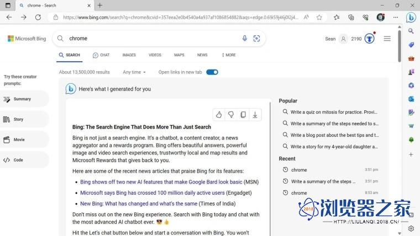The width and height of the screenshot is (420, 236).
Task: Open recent Write a summary of the steps
Action: [330, 181]
